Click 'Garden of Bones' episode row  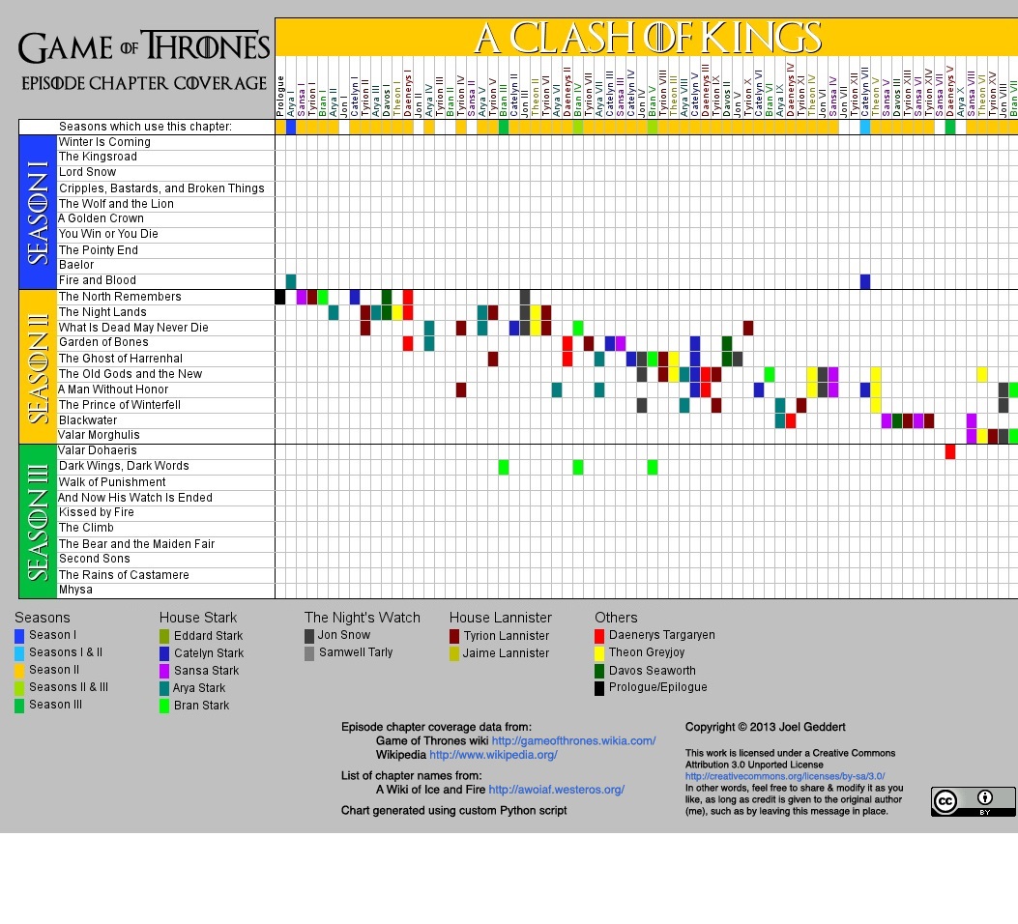click(103, 342)
